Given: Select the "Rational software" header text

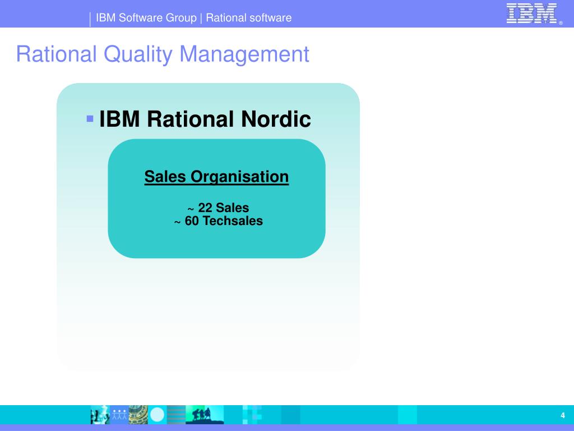Looking at the screenshot, I should click(x=248, y=17).
